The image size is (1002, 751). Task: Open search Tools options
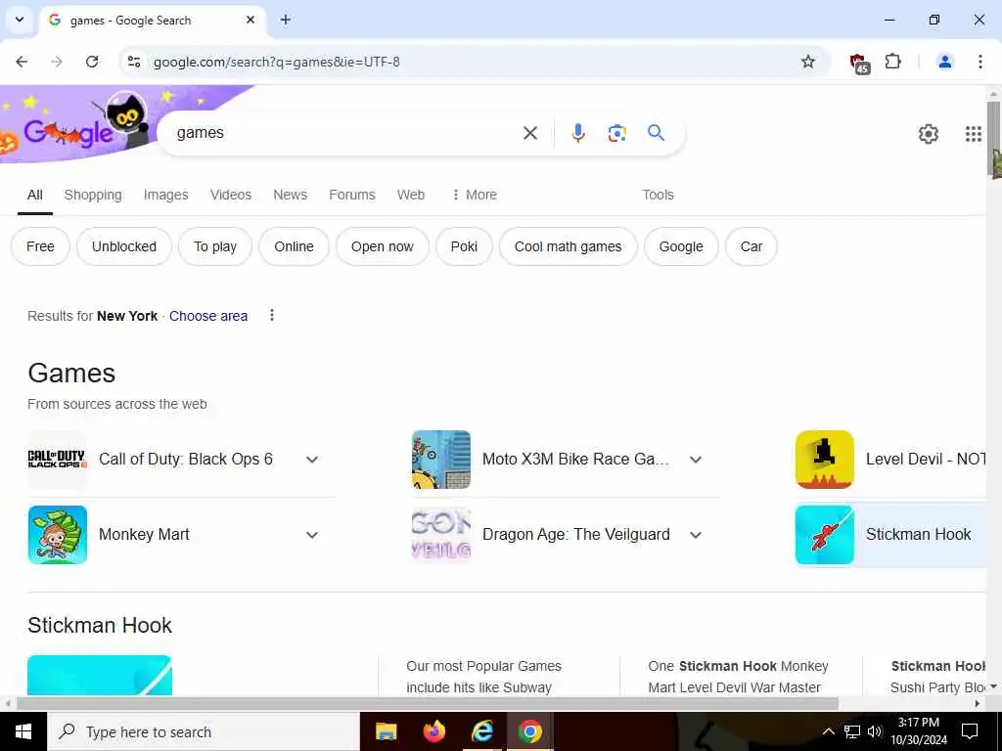point(658,195)
